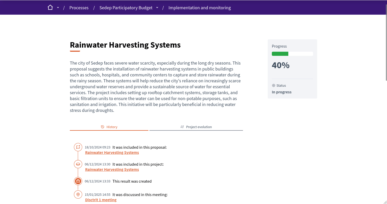Click the meeting location pin icon
The height and width of the screenshot is (204, 387).
click(x=78, y=194)
